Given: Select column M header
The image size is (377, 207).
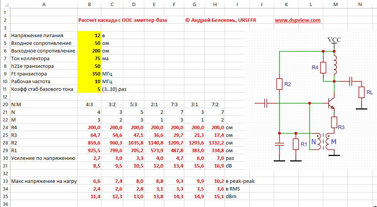Looking at the screenshot, I should point(335,5).
